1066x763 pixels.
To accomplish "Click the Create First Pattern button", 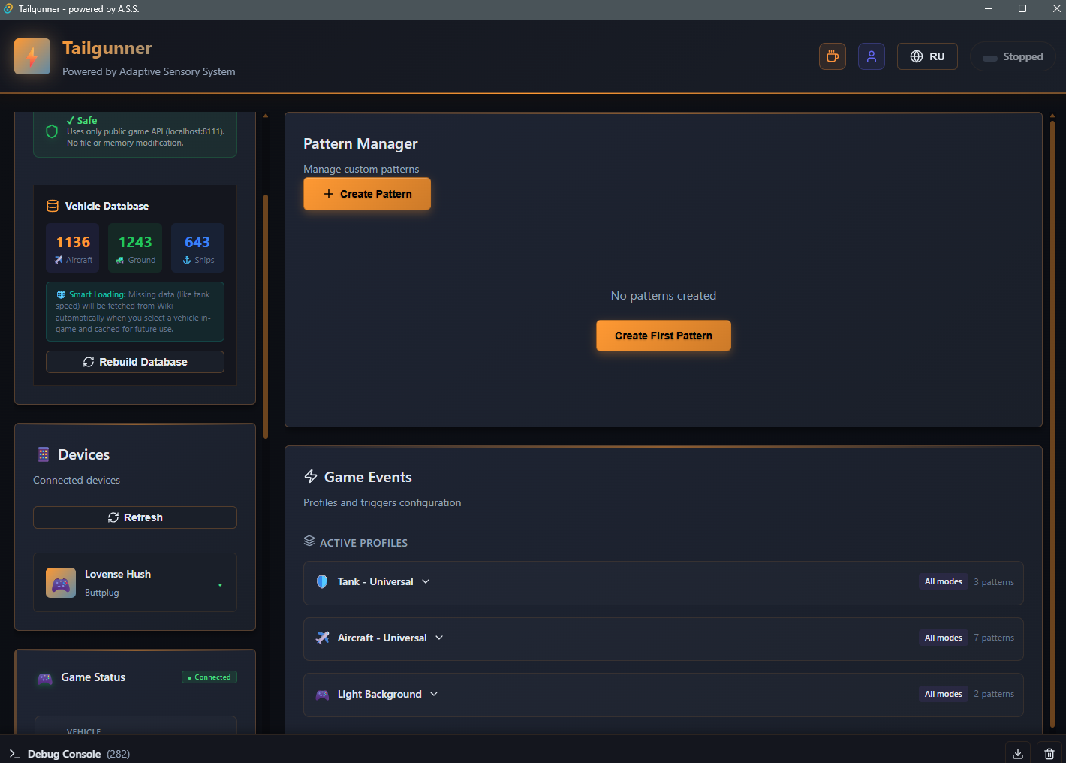I will [x=664, y=336].
